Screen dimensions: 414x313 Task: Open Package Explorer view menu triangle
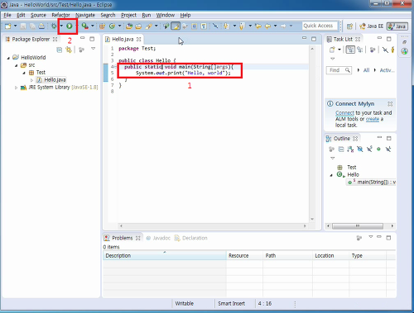94,49
